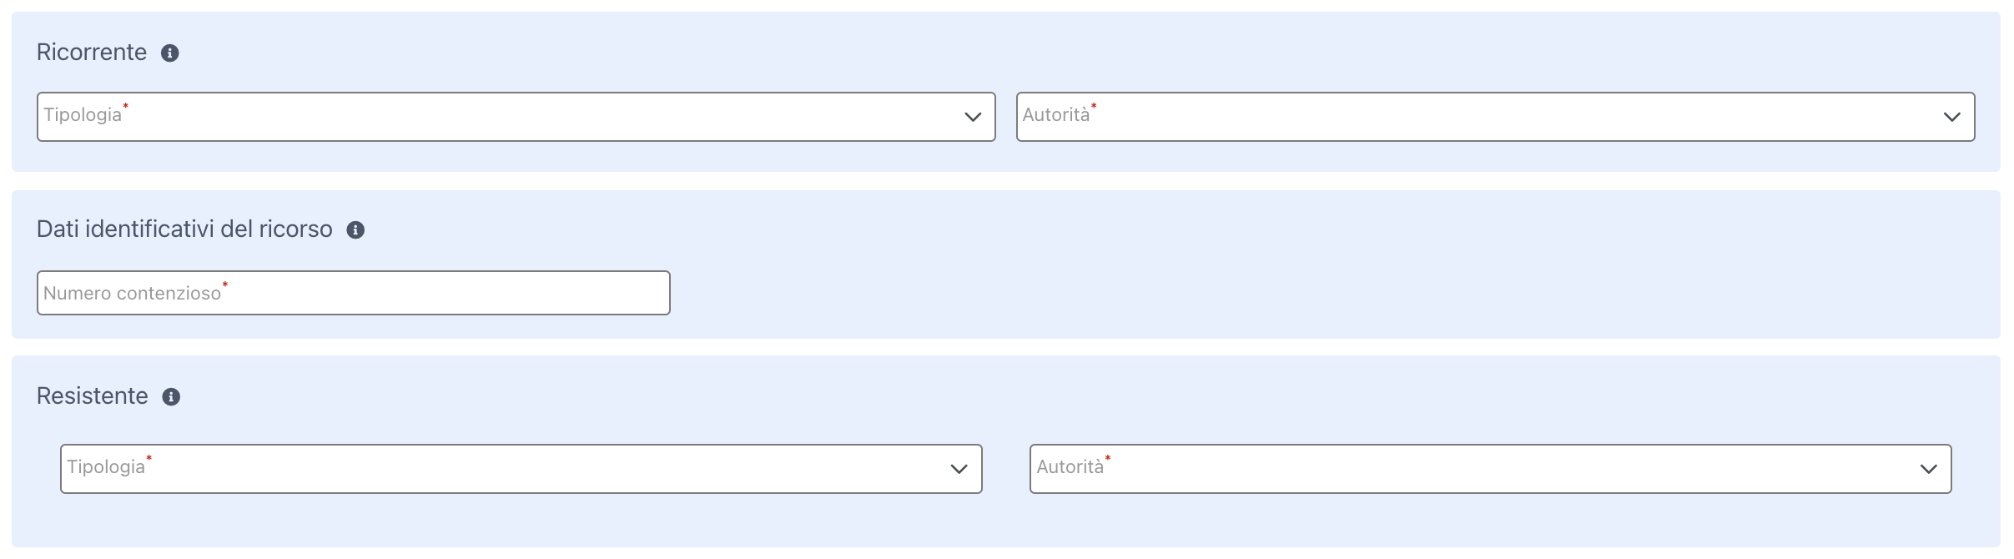Click the Numero contenzioso placeholder text
Viewport: 2014px width, 559px height.
pos(132,294)
